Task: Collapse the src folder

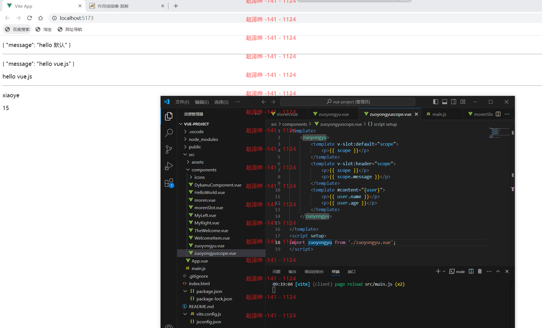Action: click(x=185, y=154)
